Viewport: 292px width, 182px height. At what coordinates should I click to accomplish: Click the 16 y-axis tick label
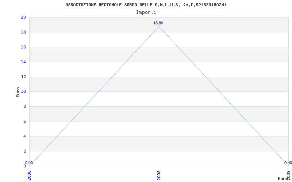tap(23, 47)
